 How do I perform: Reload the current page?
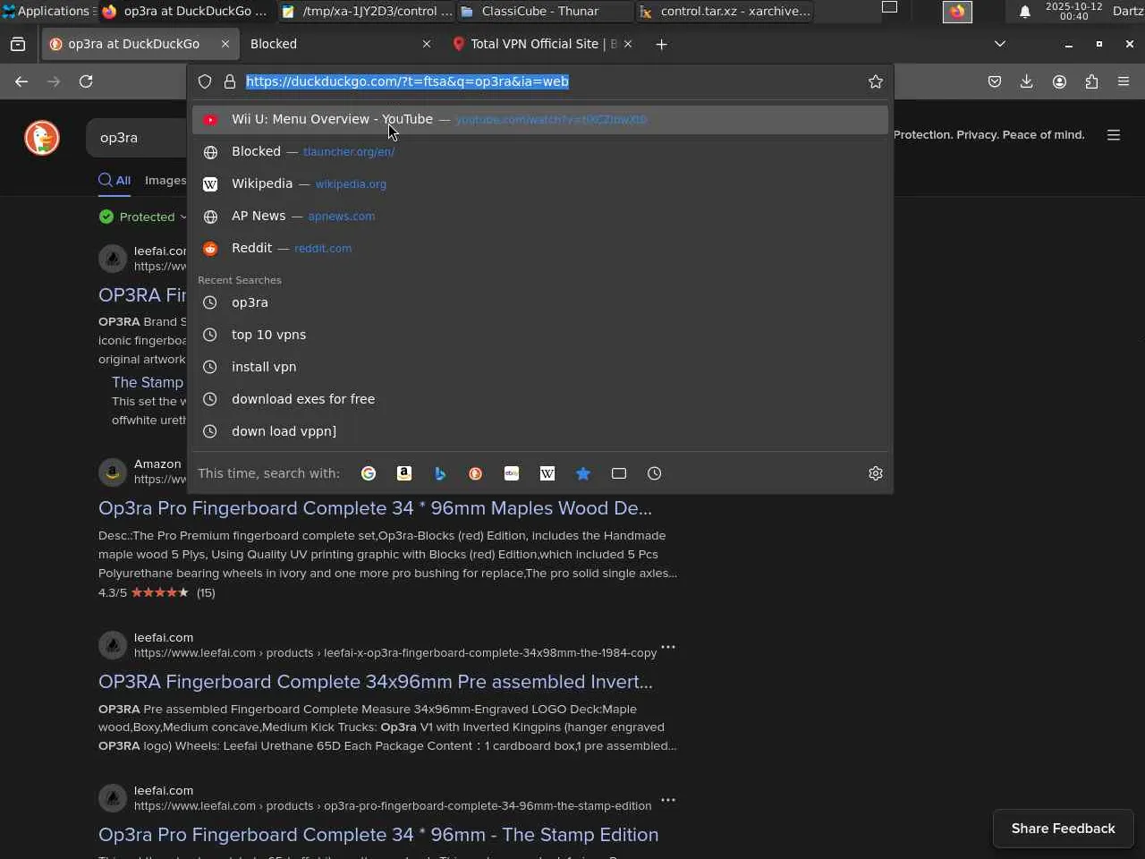click(x=86, y=81)
